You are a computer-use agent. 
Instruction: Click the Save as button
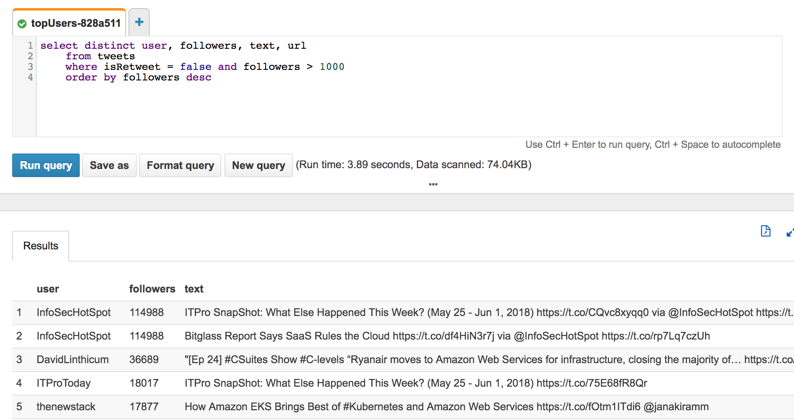click(109, 165)
